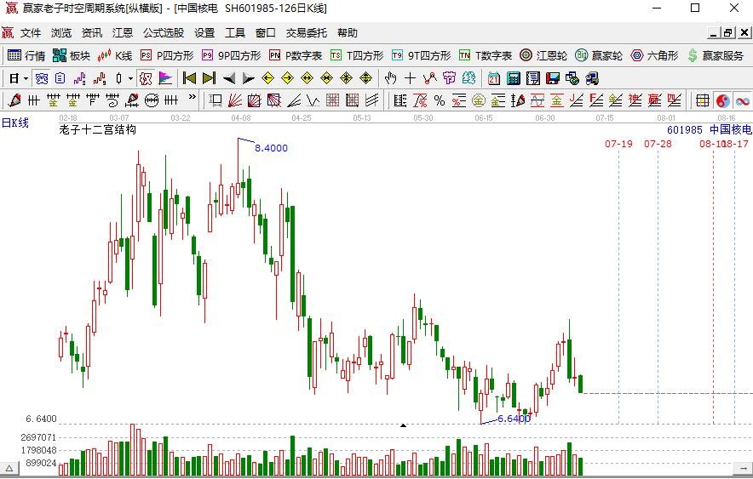Click the clipboard document icon

pyautogui.click(x=60, y=78)
